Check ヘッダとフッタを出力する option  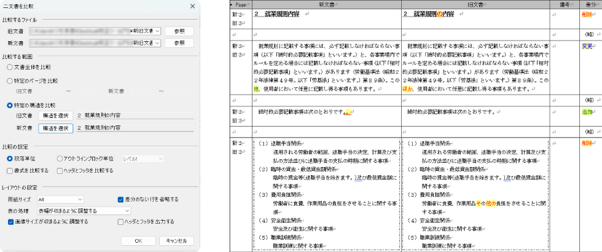pos(120,221)
